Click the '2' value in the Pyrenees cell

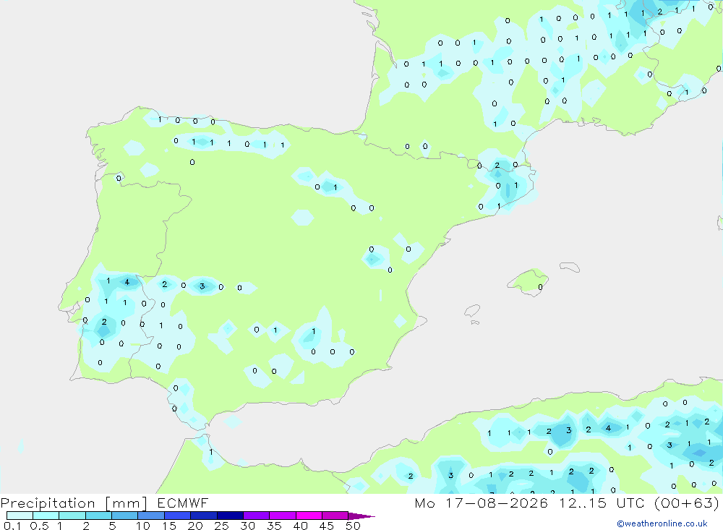[x=497, y=165]
